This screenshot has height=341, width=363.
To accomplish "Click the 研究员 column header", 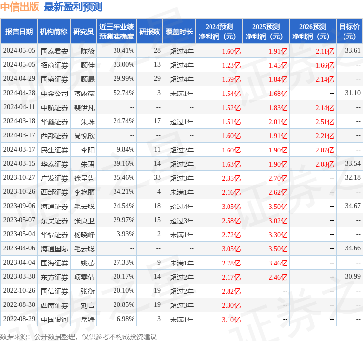I will pyautogui.click(x=83, y=31).
